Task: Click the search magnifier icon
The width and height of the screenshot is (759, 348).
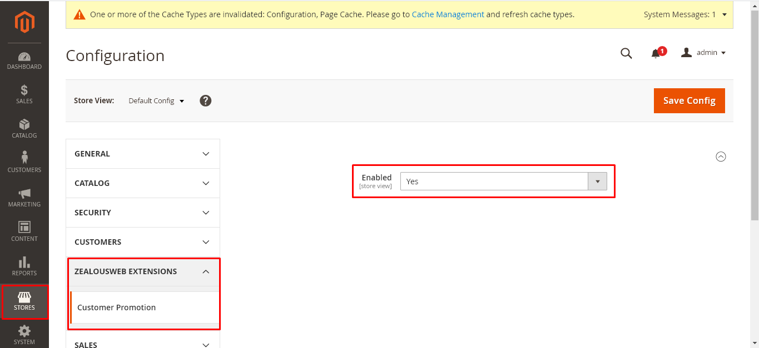Action: click(626, 53)
